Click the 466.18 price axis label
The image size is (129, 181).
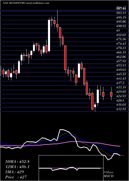pyautogui.click(x=121, y=52)
